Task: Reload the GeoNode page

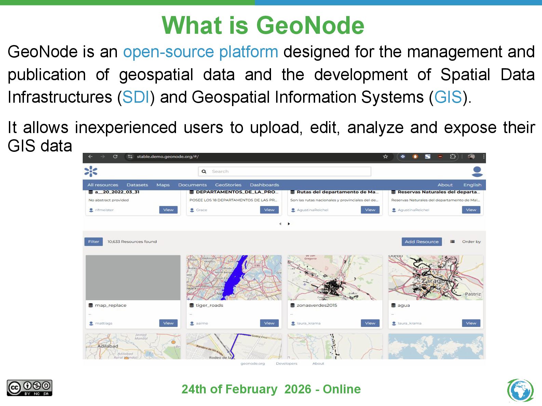Action: click(115, 157)
